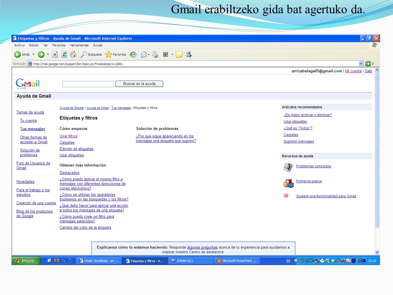Go to the Home page icon
Viewport: 393px width, 295px height.
73,54
